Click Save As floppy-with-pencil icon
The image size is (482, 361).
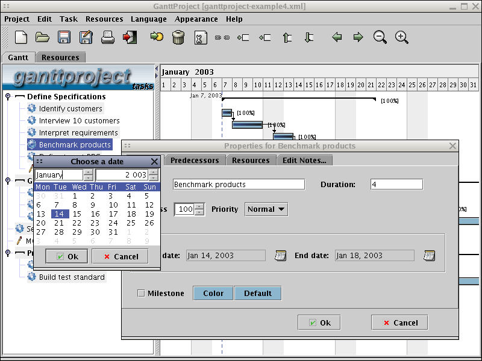[86, 37]
